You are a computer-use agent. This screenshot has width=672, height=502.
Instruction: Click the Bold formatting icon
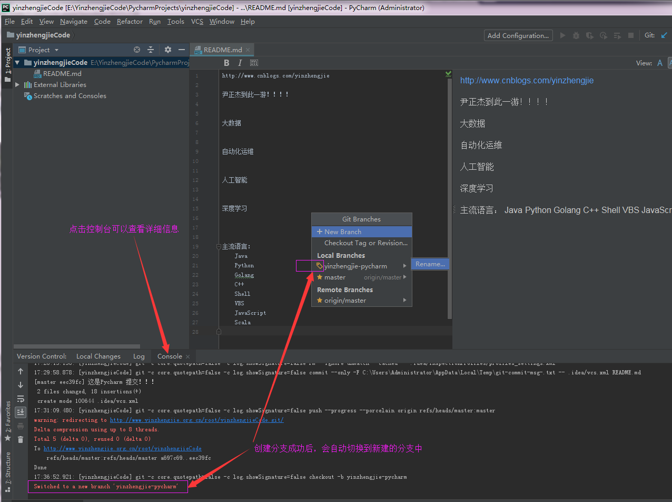[226, 63]
